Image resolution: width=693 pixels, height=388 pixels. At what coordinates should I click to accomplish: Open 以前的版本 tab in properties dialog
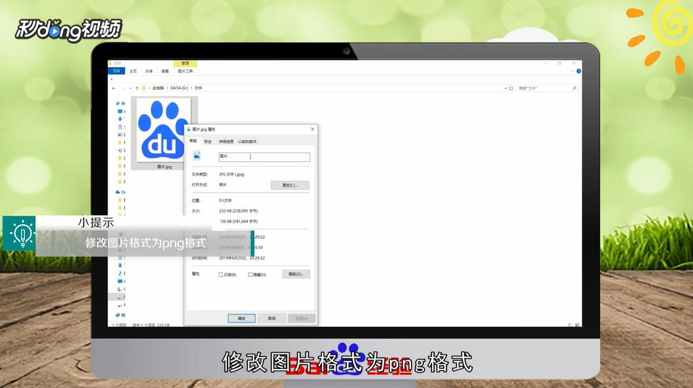247,142
